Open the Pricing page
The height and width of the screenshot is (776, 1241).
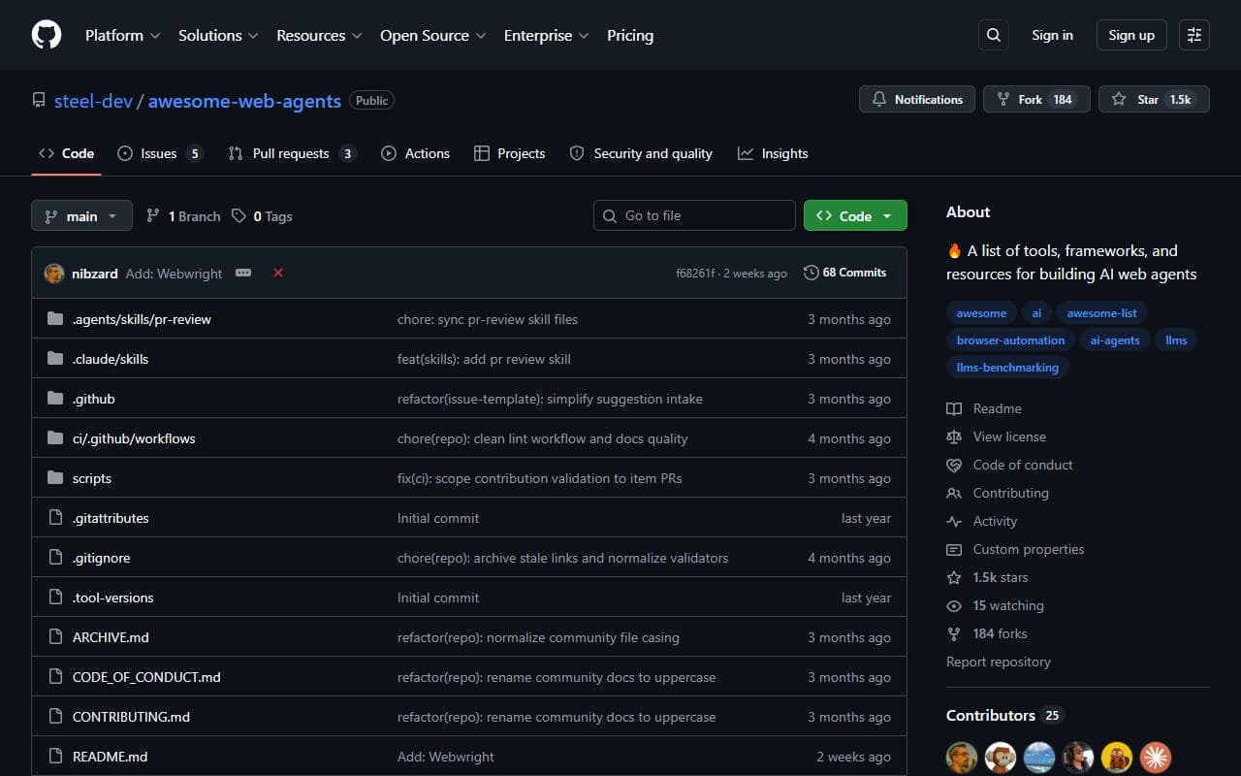(x=630, y=35)
